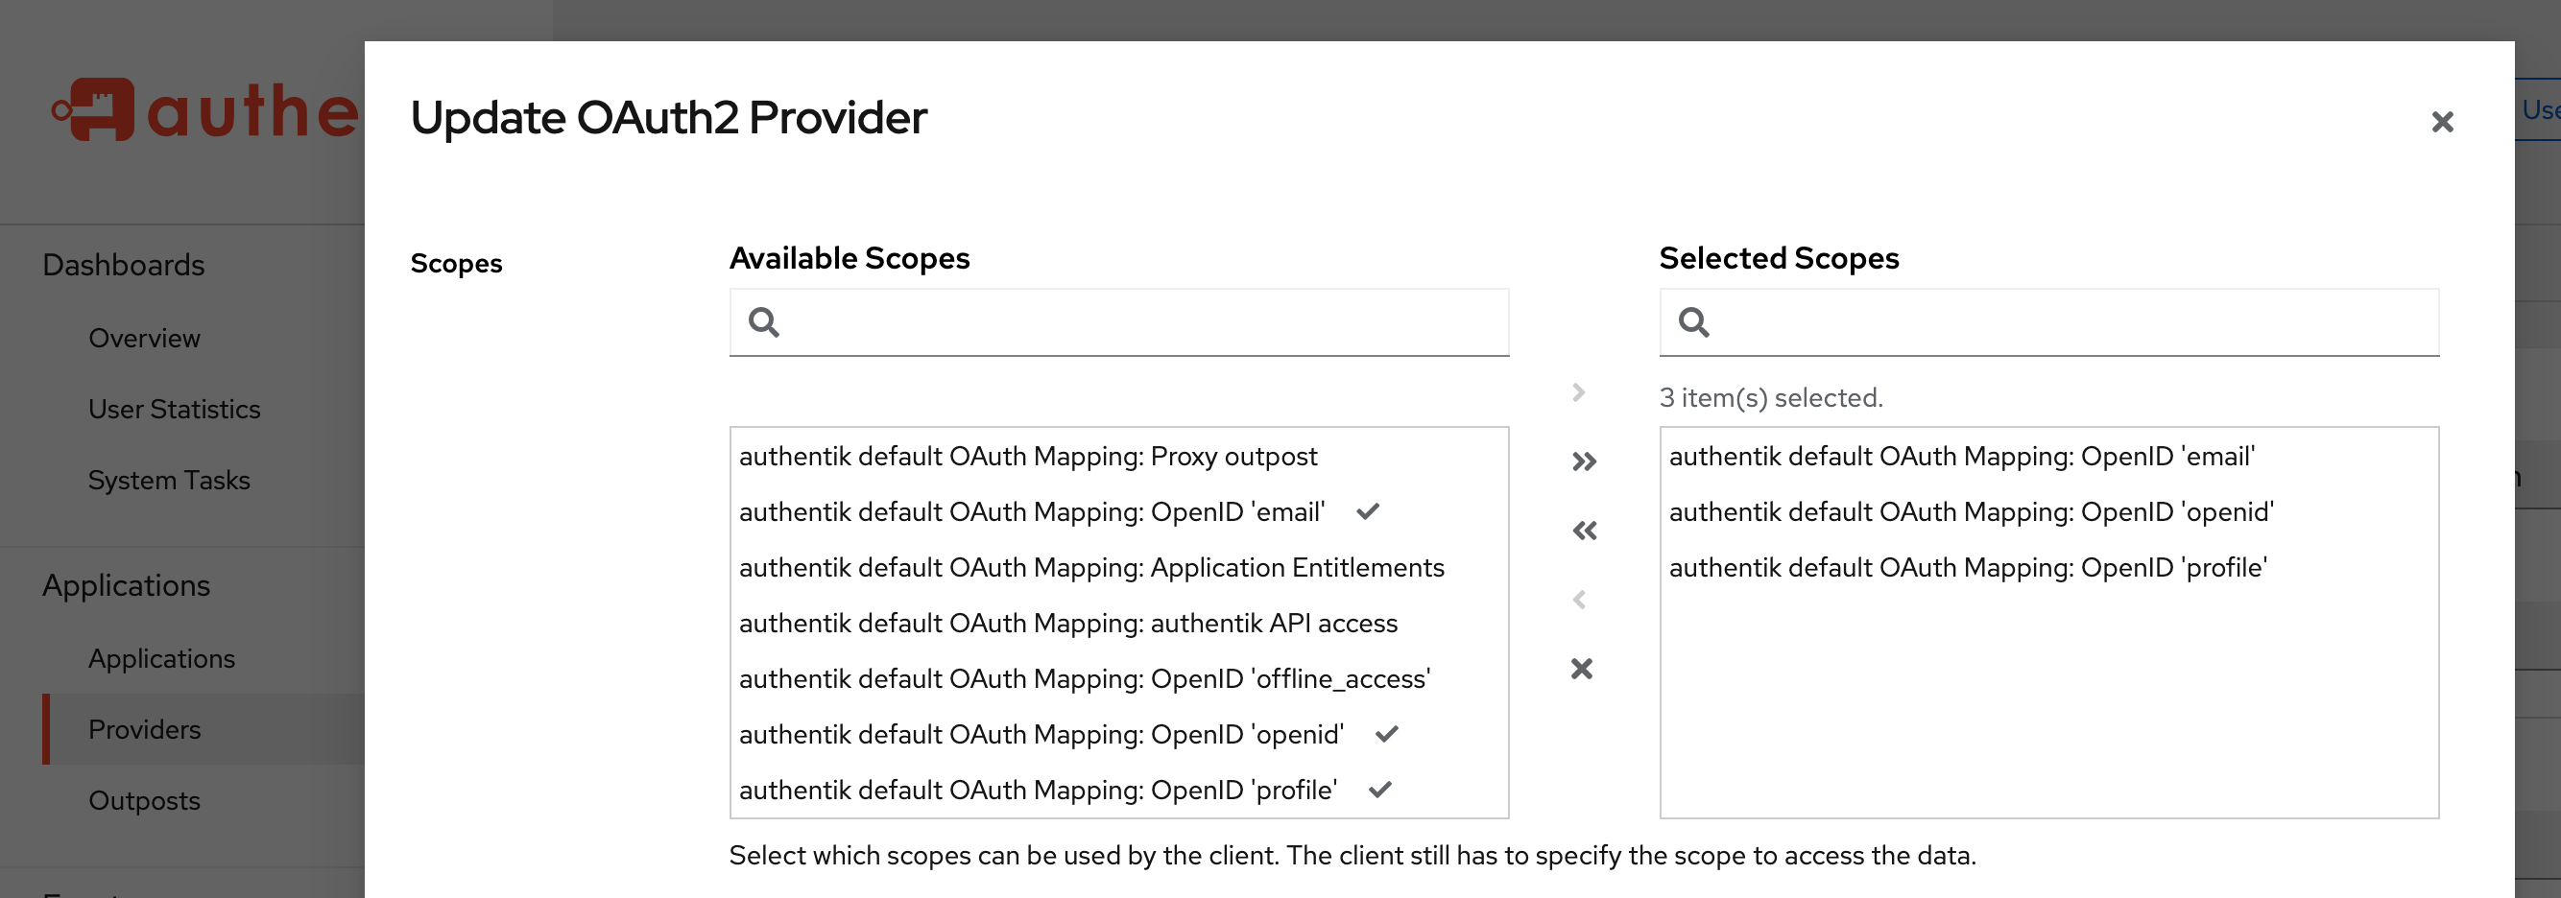
Task: Select the Application Entitlements scope mapping
Action: [x=1091, y=567]
